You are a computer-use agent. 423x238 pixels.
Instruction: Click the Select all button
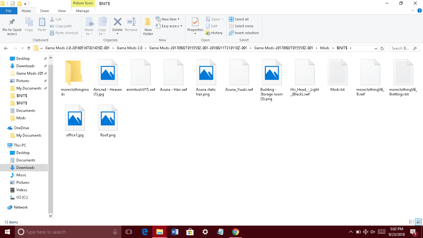[239, 19]
